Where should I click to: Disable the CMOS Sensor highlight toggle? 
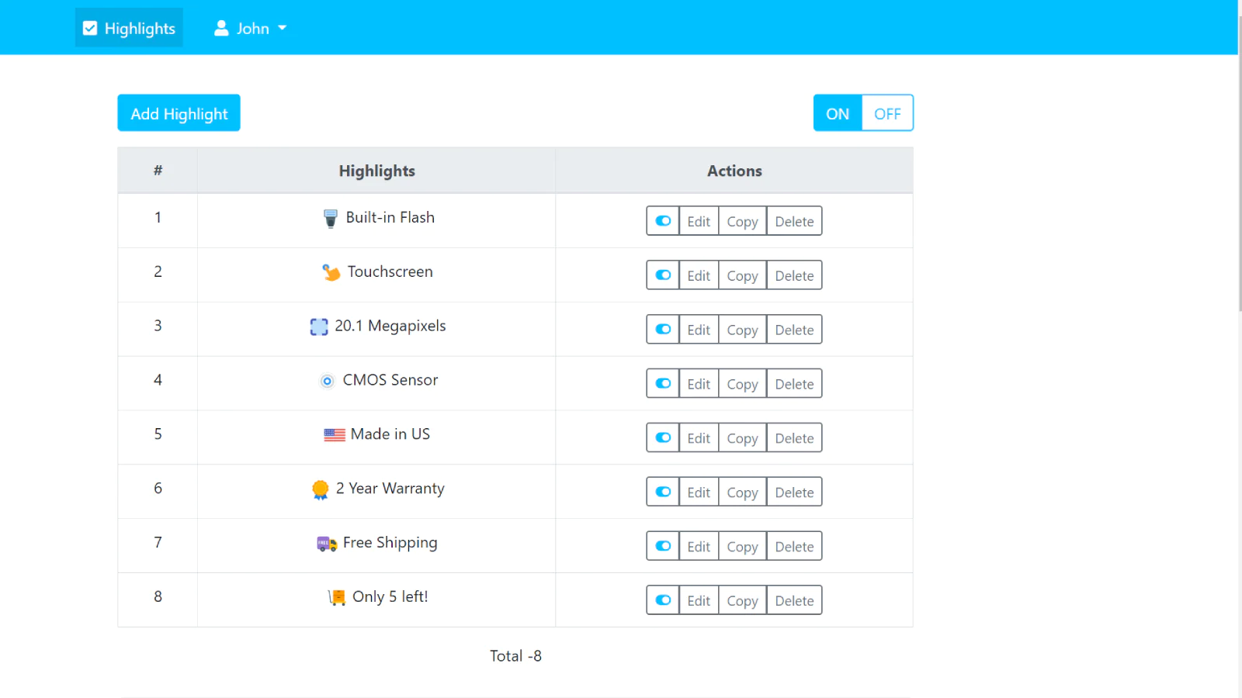[663, 384]
